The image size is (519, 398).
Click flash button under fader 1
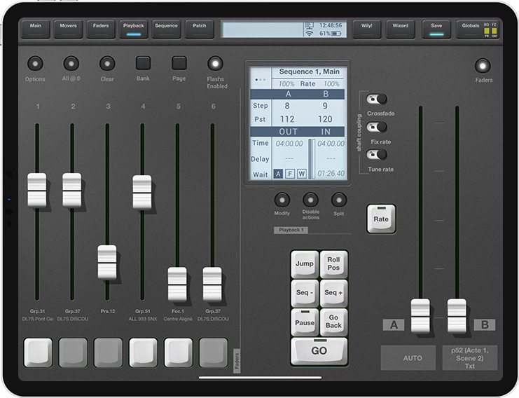38,352
